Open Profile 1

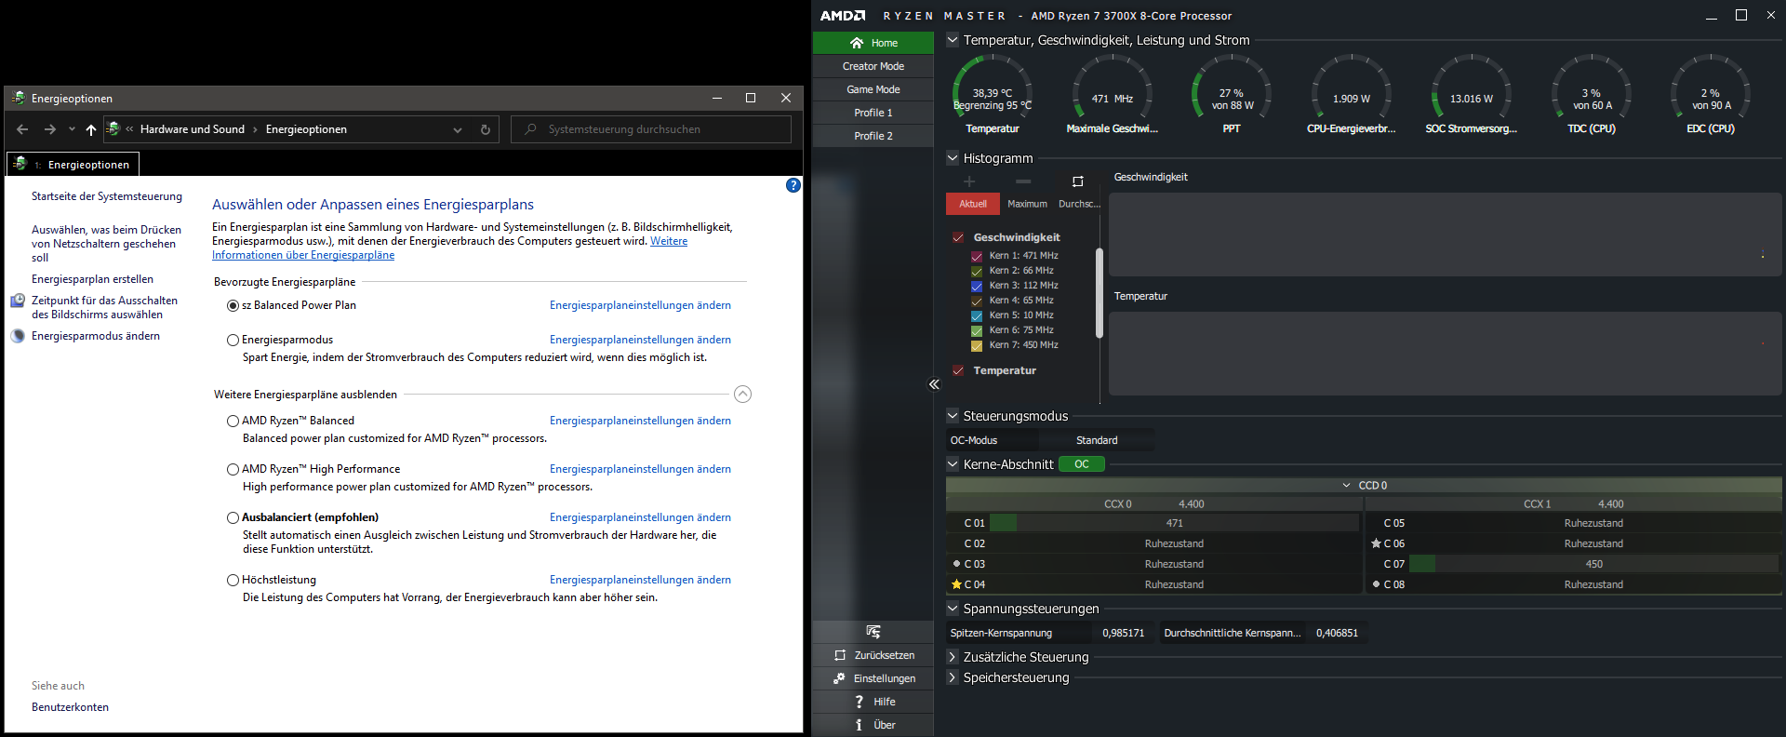(873, 113)
